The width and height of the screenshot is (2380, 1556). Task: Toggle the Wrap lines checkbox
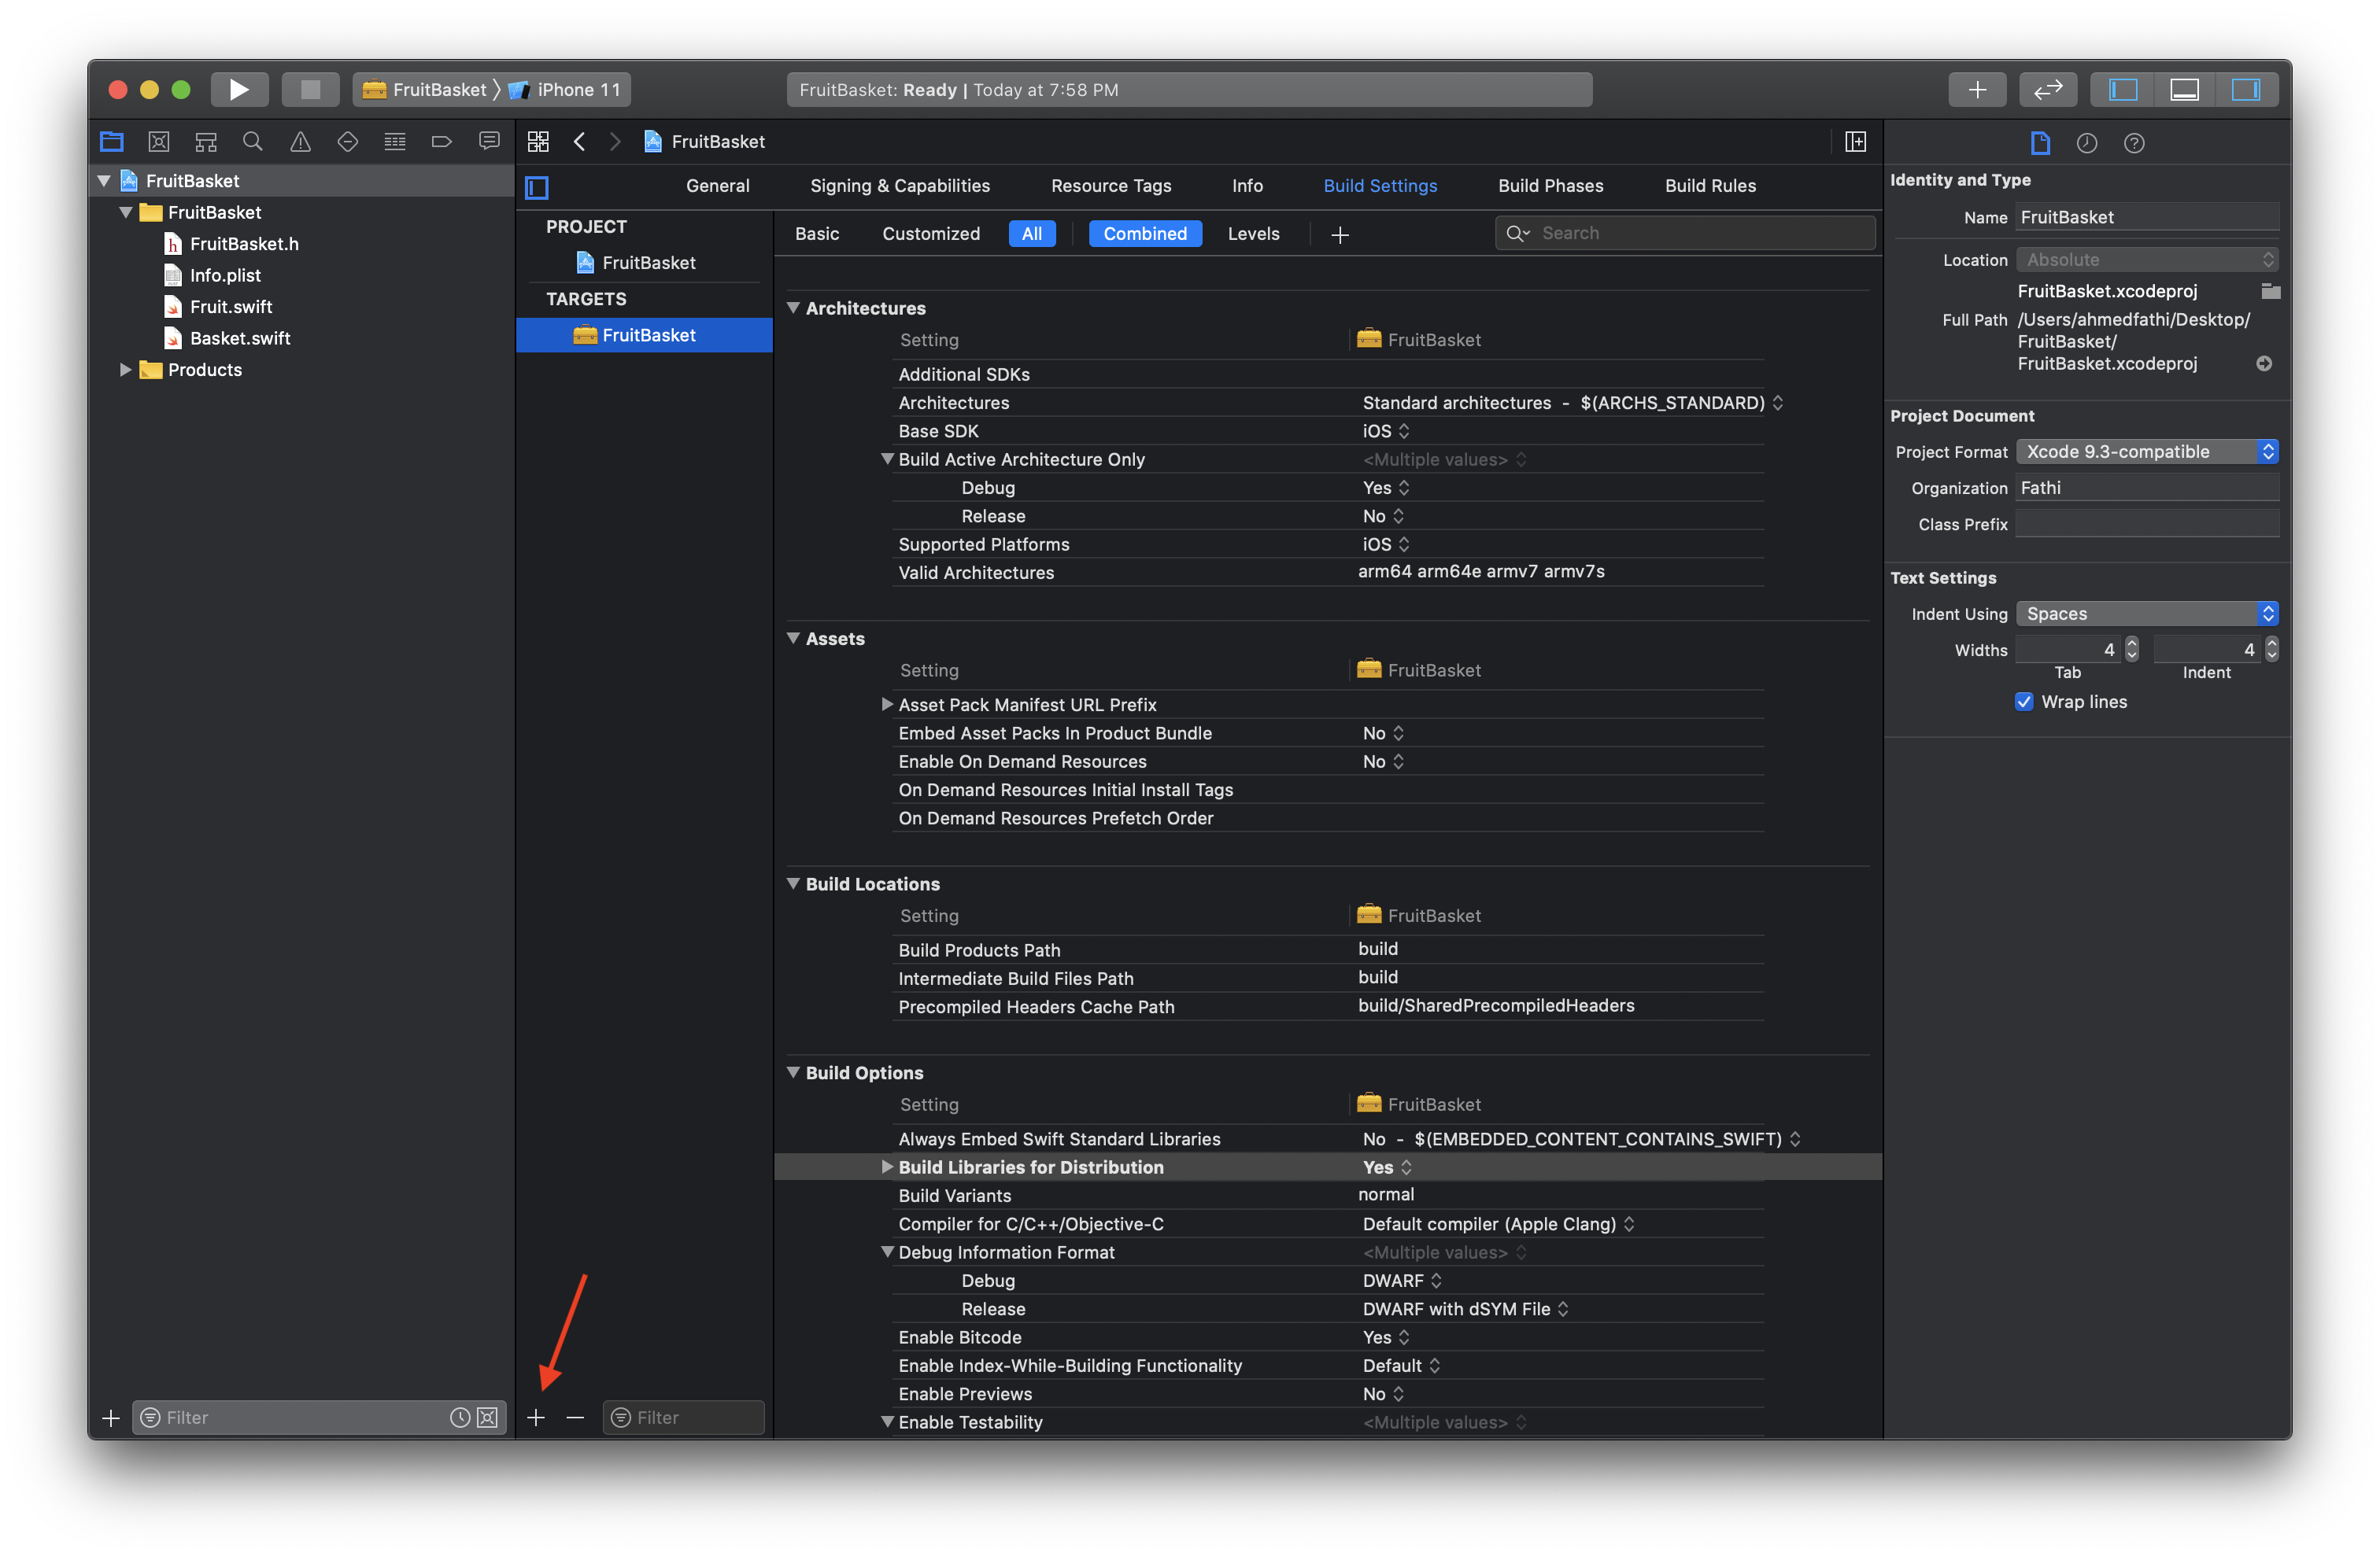pos(2024,702)
